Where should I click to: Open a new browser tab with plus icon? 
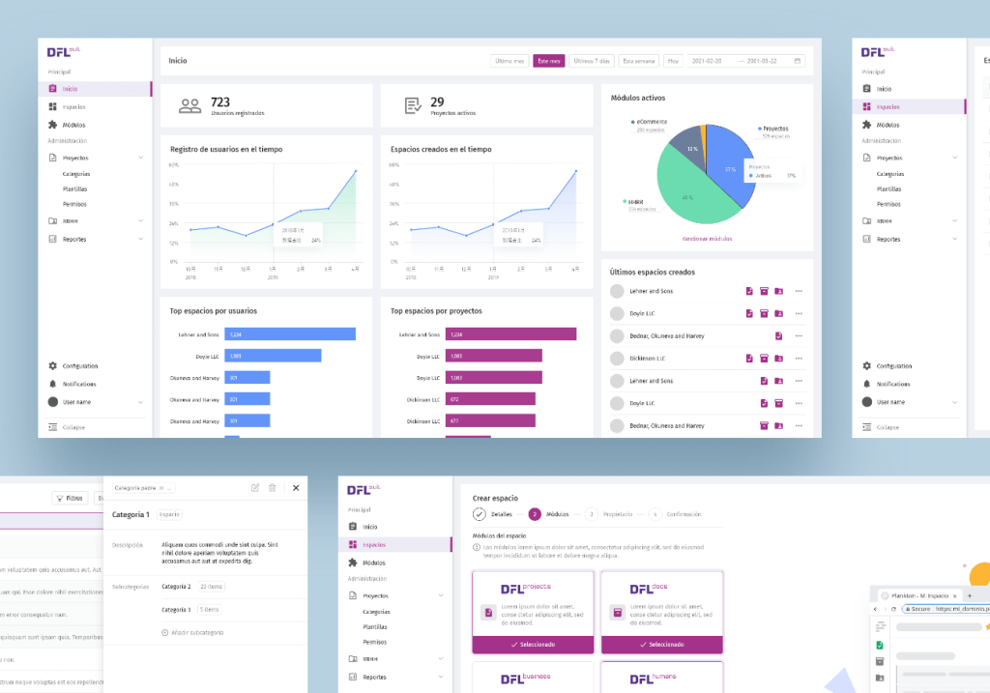pos(970,596)
